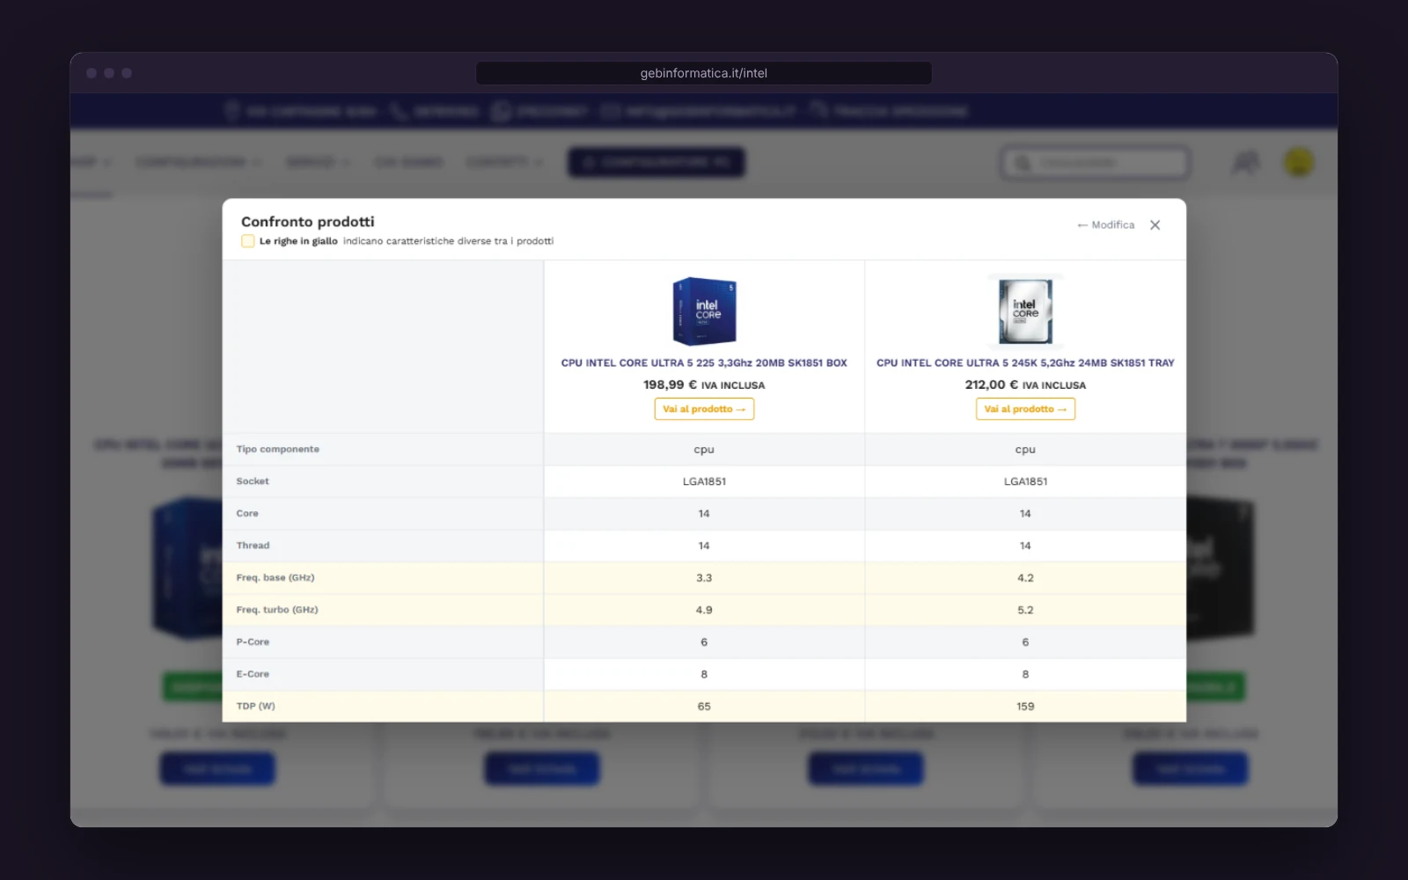1408x880 pixels.
Task: Select the 'Tipo componente' row label
Action: click(278, 450)
